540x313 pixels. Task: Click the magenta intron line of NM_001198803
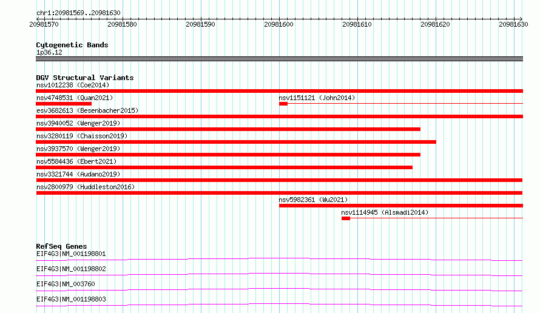coord(279,305)
